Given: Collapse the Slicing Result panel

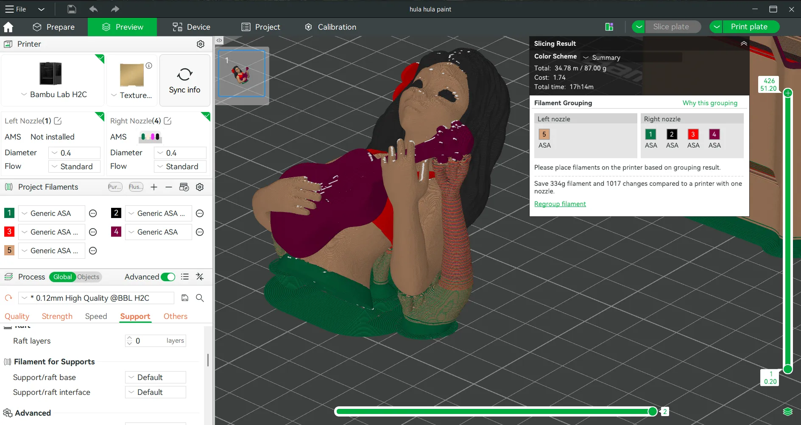Looking at the screenshot, I should pyautogui.click(x=744, y=43).
